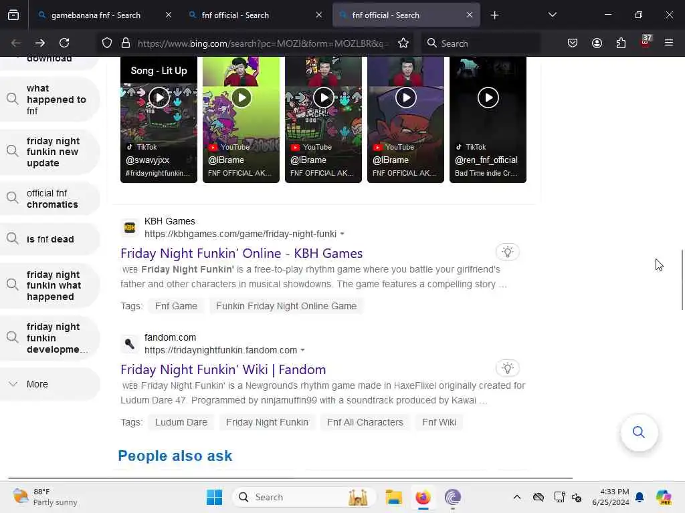This screenshot has height=513, width=685.
Task: Search 'friday night funkin what happened'
Action: 50,285
